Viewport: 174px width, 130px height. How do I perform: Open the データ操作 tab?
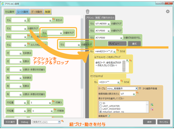[36, 12]
